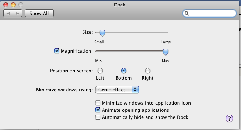Select the Right dock position radio

click(x=148, y=71)
